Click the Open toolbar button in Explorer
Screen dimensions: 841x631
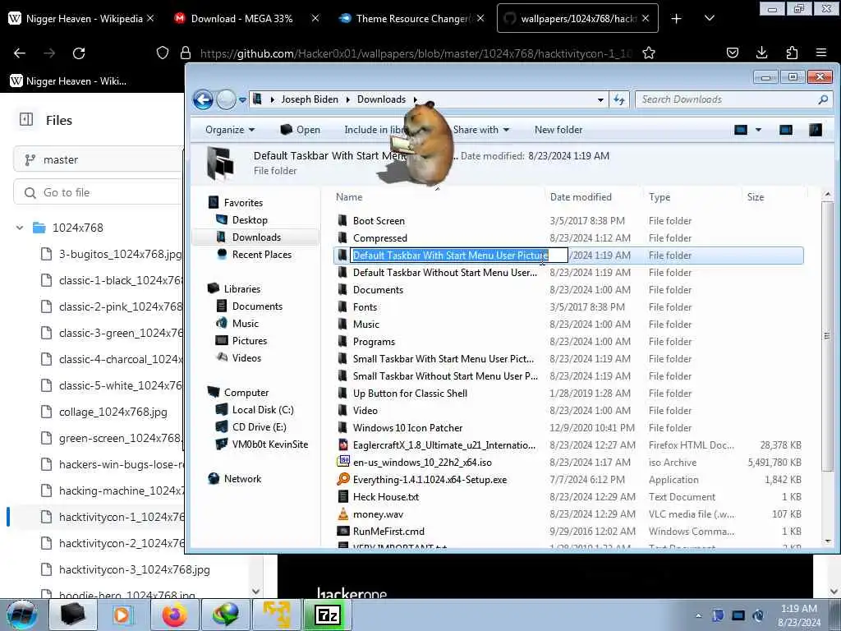point(301,130)
